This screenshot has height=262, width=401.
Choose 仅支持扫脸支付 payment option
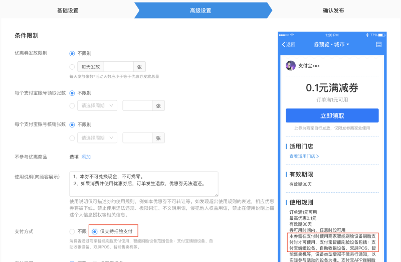click(x=95, y=231)
